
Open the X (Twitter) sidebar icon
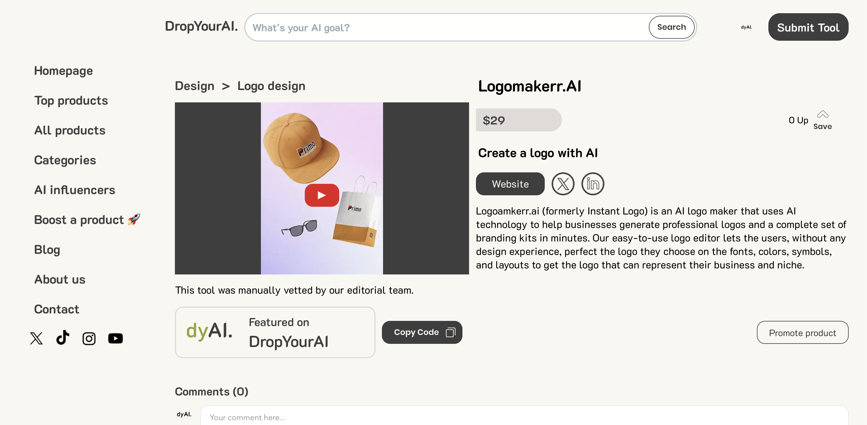[36, 338]
